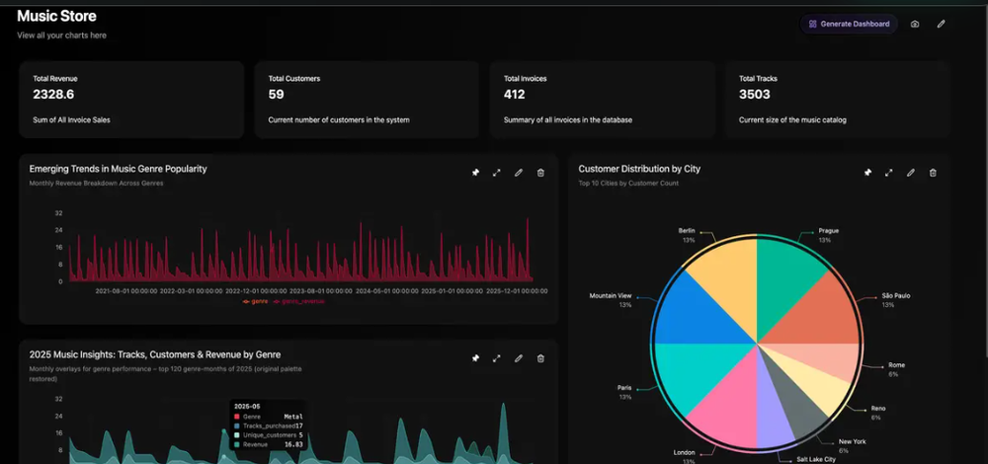Pin the Customer Distribution by City chart

click(867, 173)
